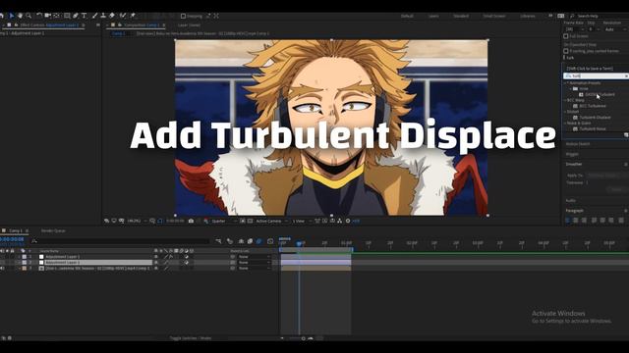This screenshot has width=629, height=353.
Task: Mute audio of the video layer 3
Action: coord(2,268)
